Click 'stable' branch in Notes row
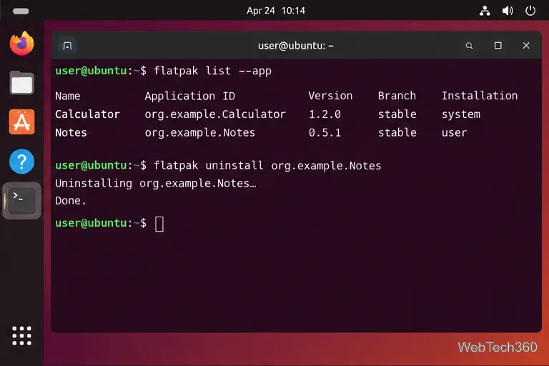This screenshot has width=549, height=366. point(397,133)
